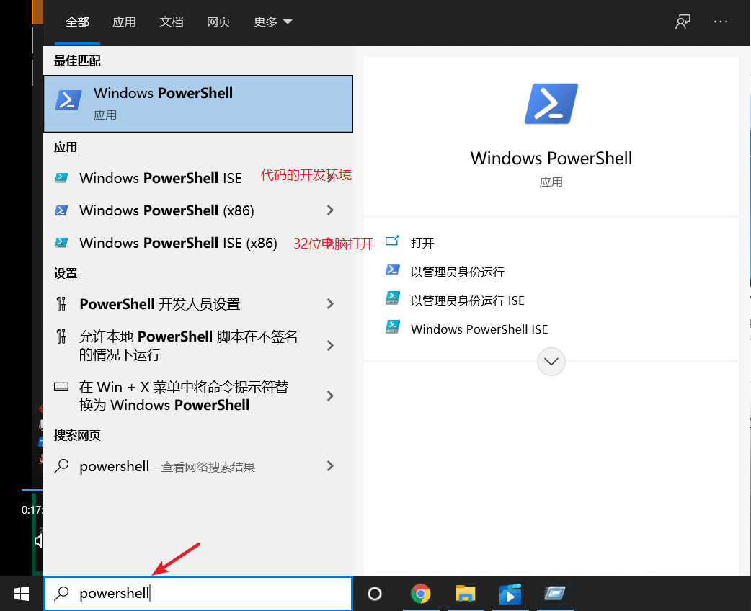Open the Movies & TV player taskbar icon
This screenshot has width=751, height=611.
pos(510,594)
